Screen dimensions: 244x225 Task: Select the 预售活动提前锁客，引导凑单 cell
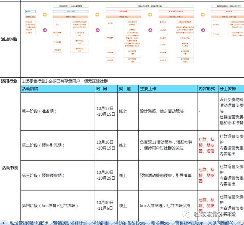pyautogui.click(x=168, y=176)
